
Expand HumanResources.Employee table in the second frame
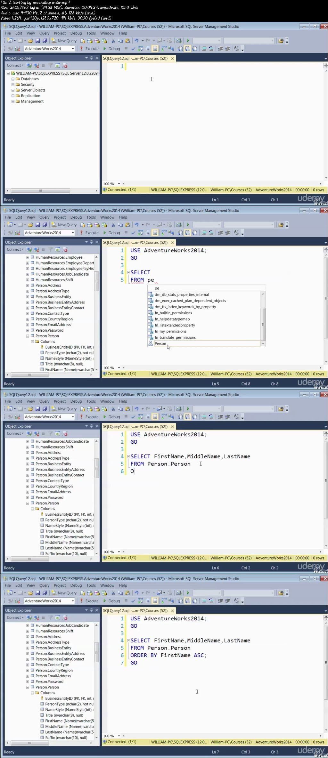(x=28, y=257)
